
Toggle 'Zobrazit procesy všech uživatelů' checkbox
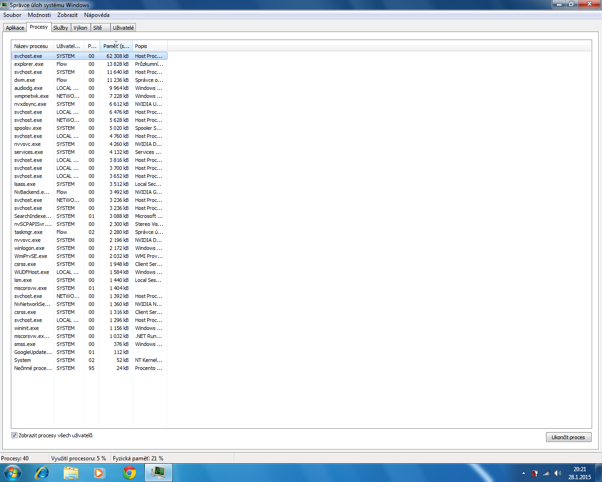[14, 435]
